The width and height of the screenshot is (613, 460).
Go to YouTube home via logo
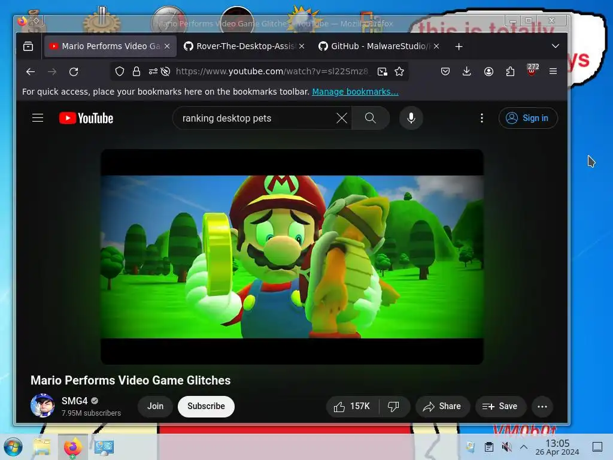click(86, 118)
